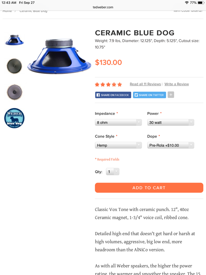
Task: Select the Weber Blue Dog logo thumbnail
Action: [14, 118]
